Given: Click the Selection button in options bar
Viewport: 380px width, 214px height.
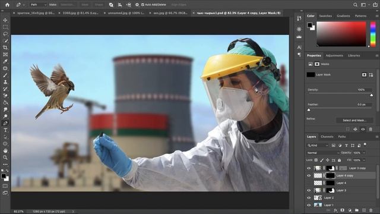Looking at the screenshot, I should tap(67, 5).
